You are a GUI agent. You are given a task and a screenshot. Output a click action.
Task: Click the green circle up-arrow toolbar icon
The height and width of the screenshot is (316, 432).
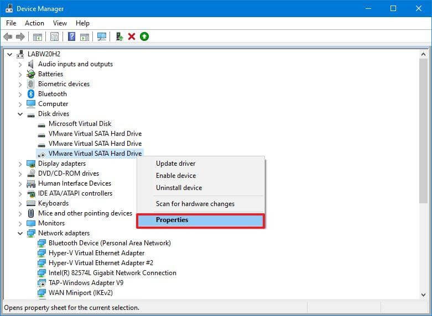(x=144, y=36)
